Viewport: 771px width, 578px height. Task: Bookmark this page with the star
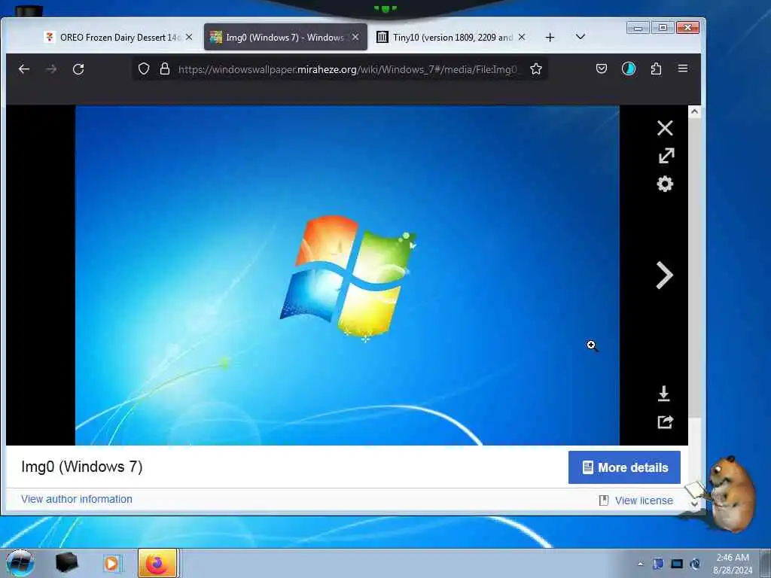pyautogui.click(x=536, y=68)
